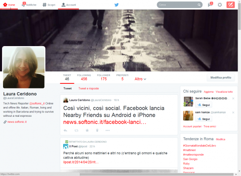This screenshot has width=241, height=176.
Task: Open Account popolari link
Action: pos(192,126)
